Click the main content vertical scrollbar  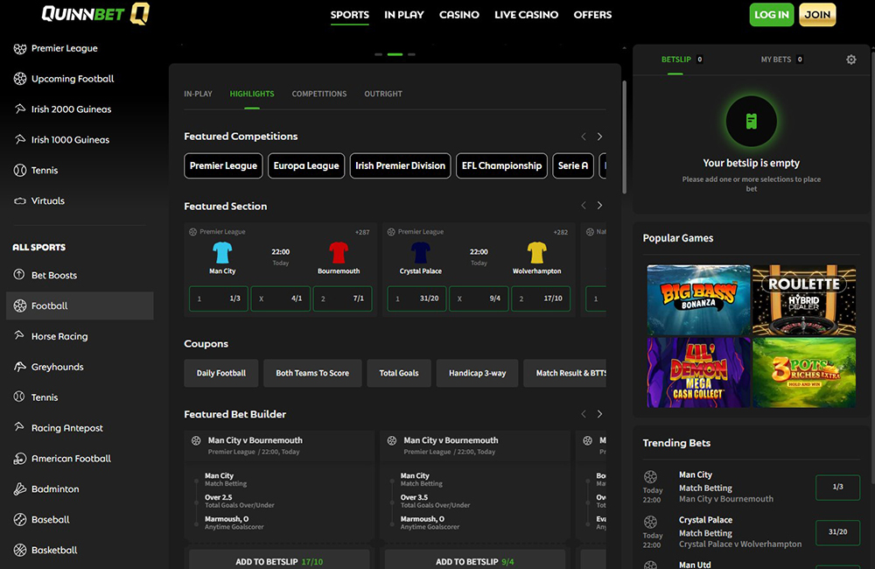tap(624, 137)
